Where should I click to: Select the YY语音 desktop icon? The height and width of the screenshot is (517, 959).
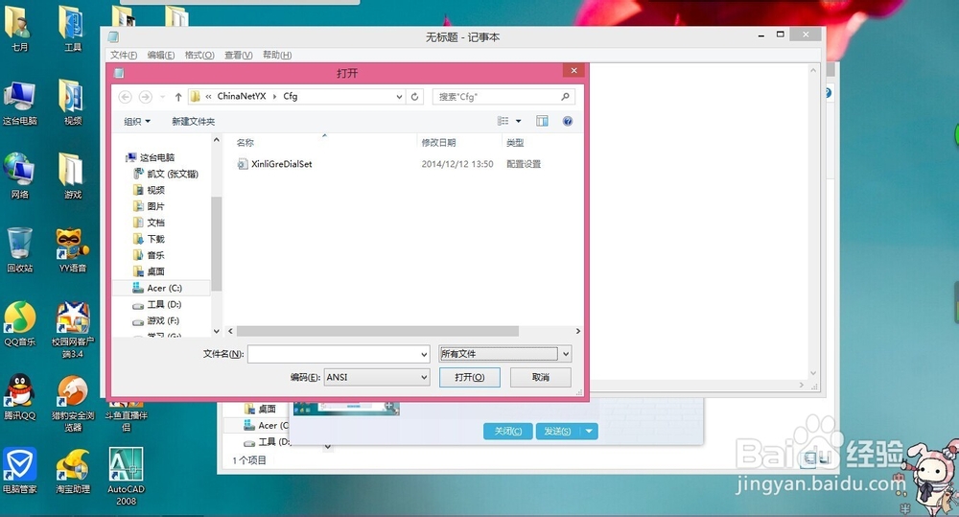[x=72, y=249]
